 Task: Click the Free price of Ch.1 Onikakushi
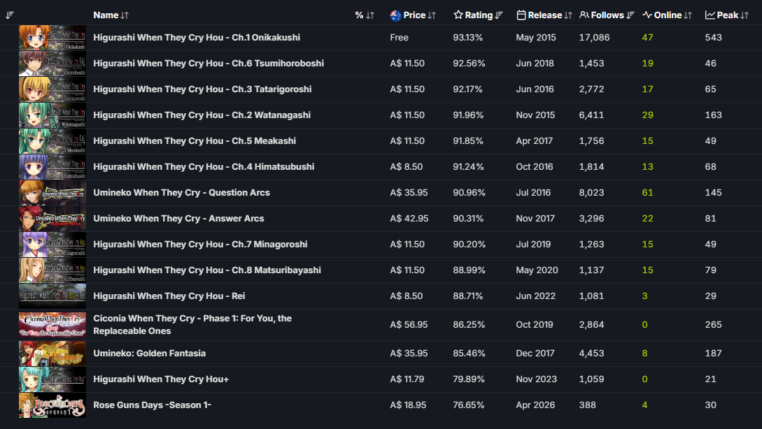[x=399, y=37]
